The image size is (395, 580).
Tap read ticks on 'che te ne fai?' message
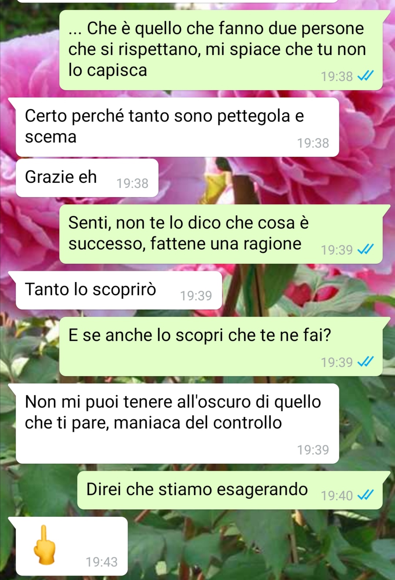click(365, 362)
